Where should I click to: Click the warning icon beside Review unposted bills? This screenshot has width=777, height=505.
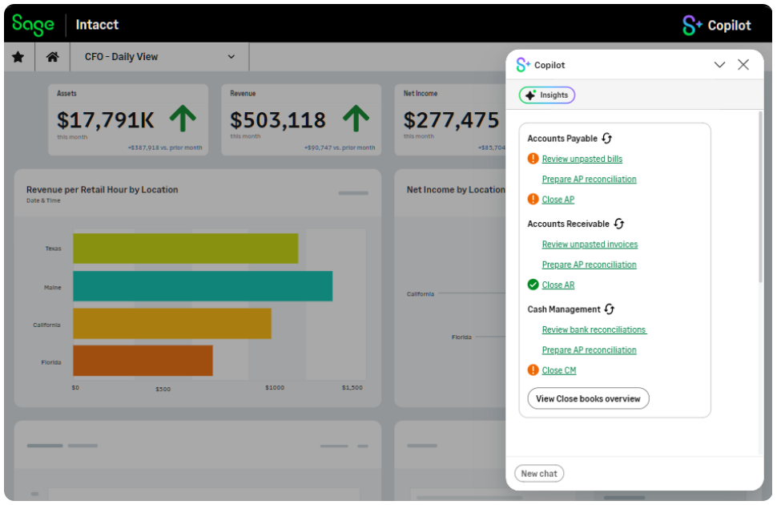533,159
